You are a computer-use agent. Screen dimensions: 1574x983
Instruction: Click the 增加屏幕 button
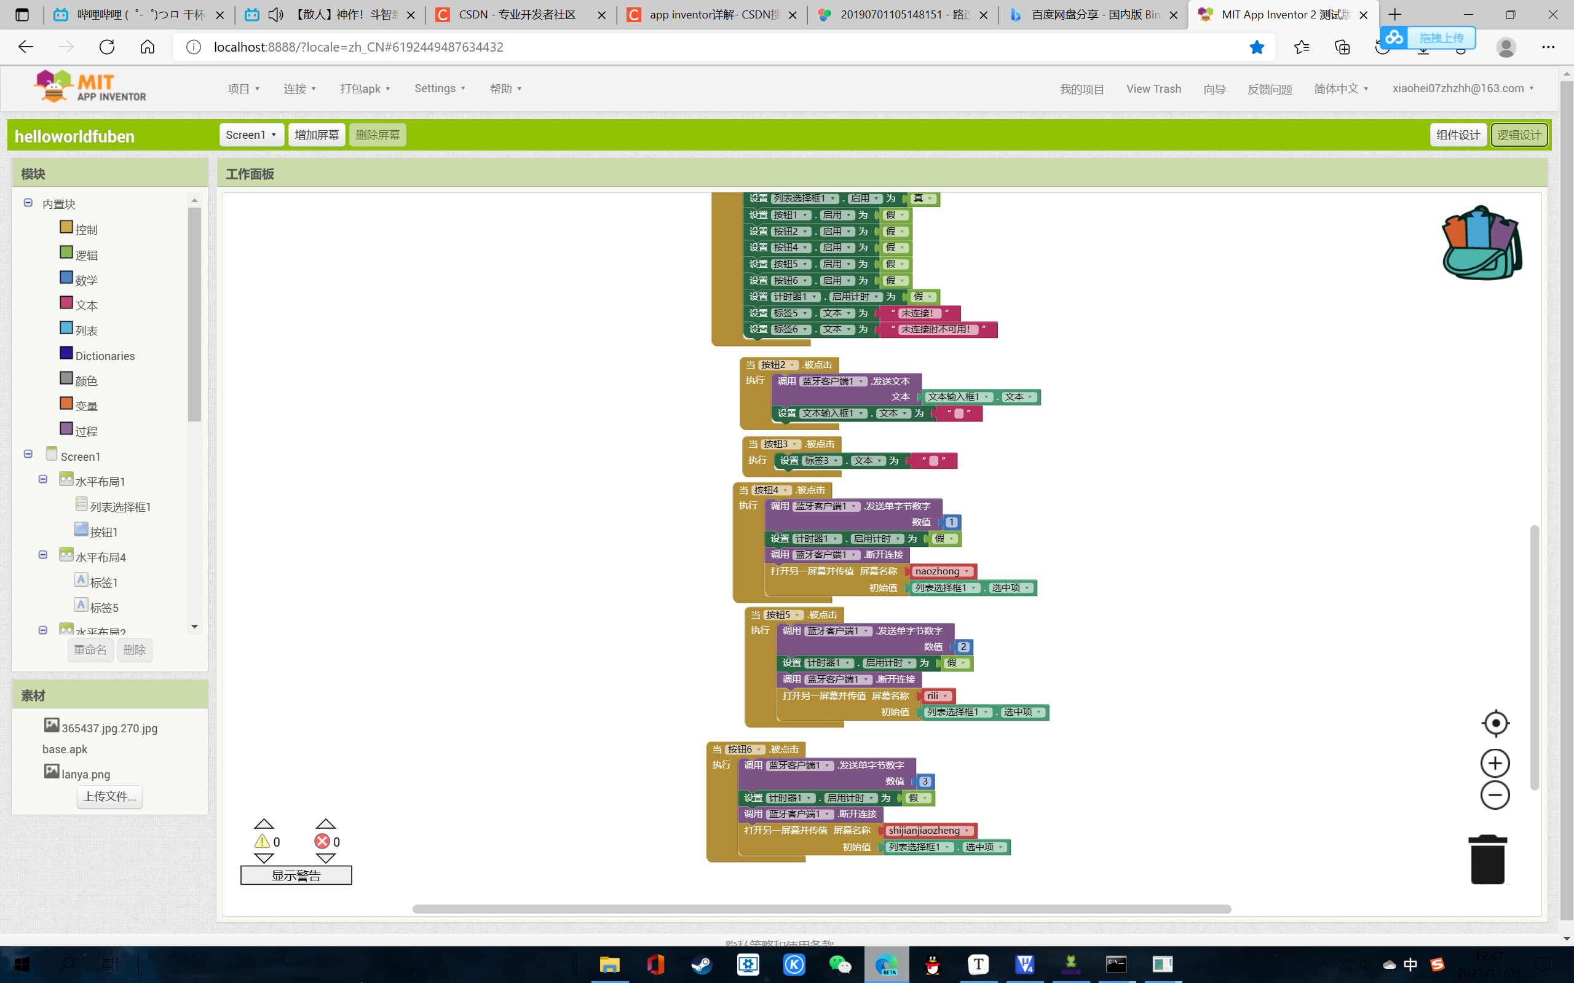(317, 135)
